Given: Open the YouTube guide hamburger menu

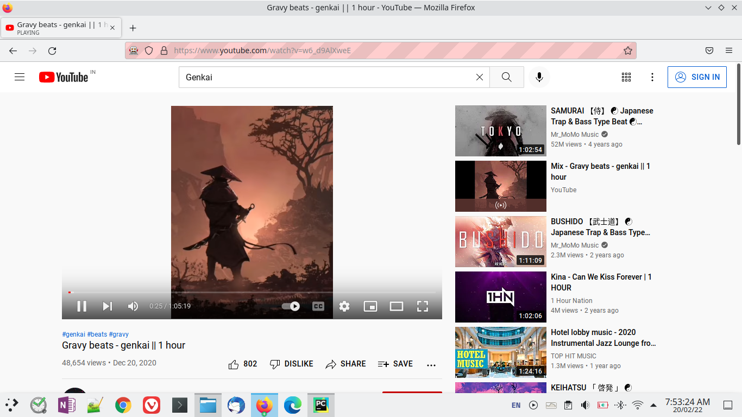Looking at the screenshot, I should point(20,77).
